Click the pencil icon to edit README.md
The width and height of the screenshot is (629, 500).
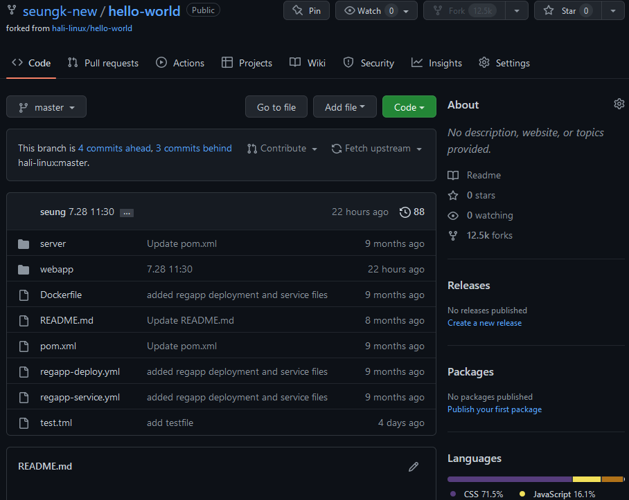[414, 466]
